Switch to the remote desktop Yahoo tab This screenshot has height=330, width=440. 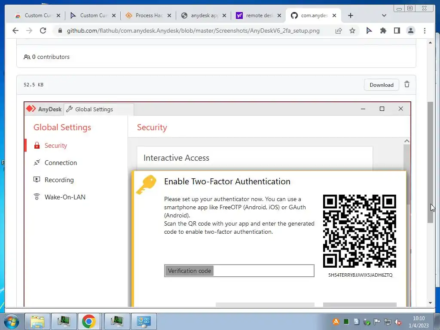(259, 15)
